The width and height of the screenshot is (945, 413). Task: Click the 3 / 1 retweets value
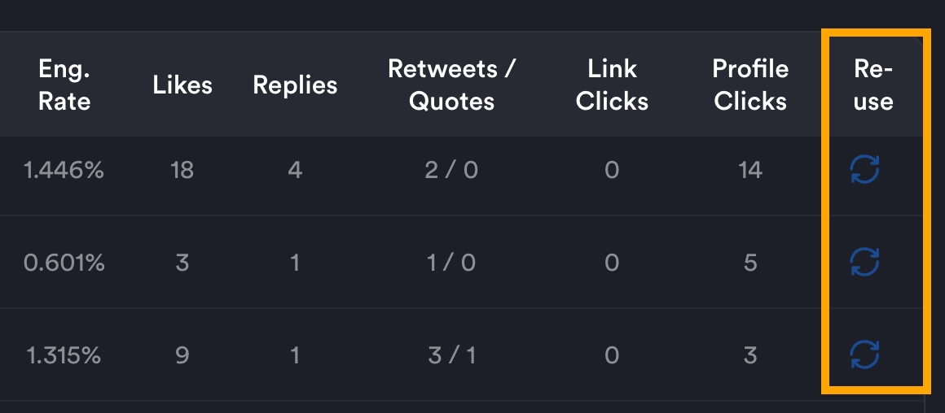(451, 355)
